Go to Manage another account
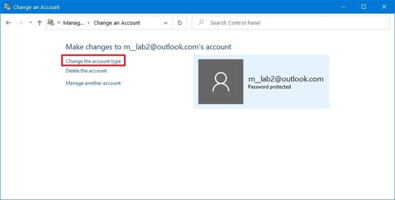Viewport: 395px width, 200px height. click(93, 83)
